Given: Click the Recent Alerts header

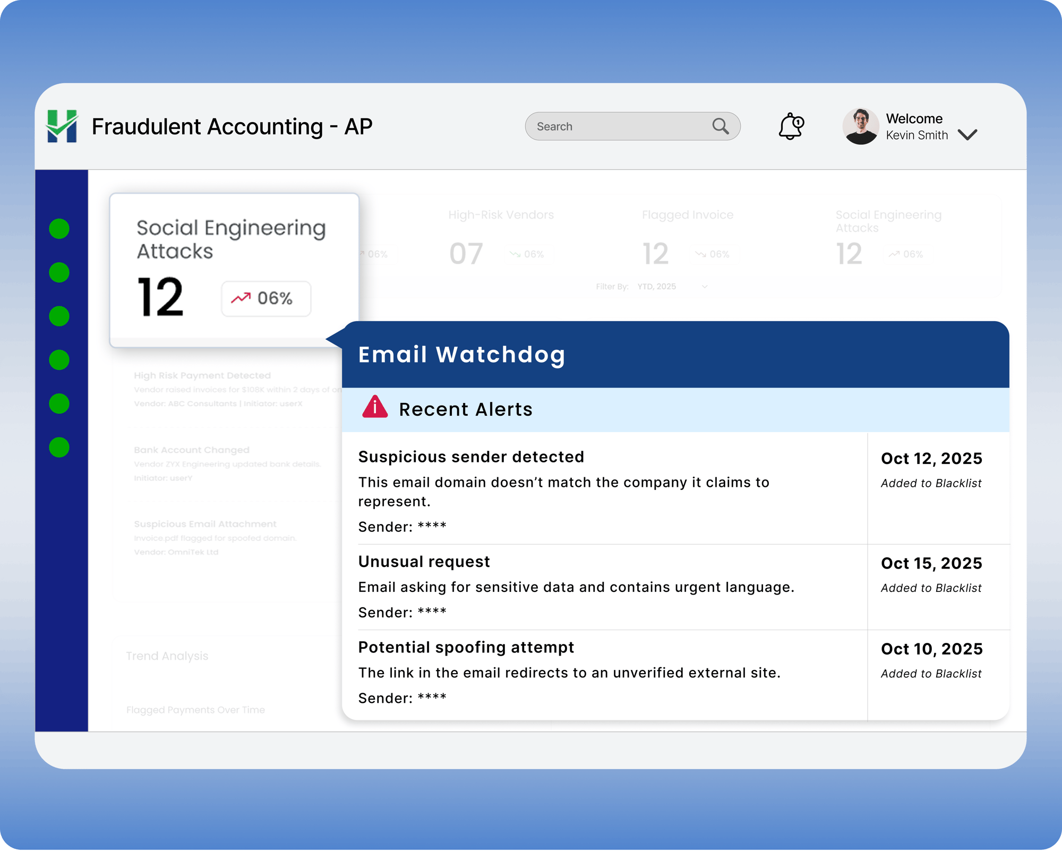Looking at the screenshot, I should click(465, 409).
